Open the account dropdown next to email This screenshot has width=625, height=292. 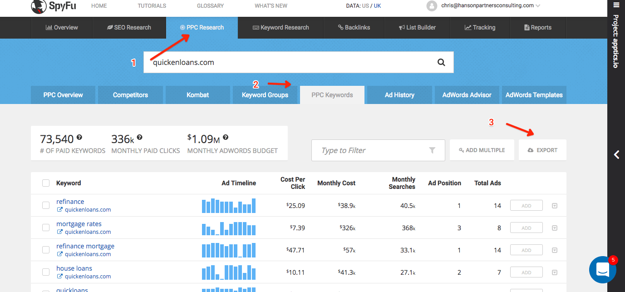538,6
